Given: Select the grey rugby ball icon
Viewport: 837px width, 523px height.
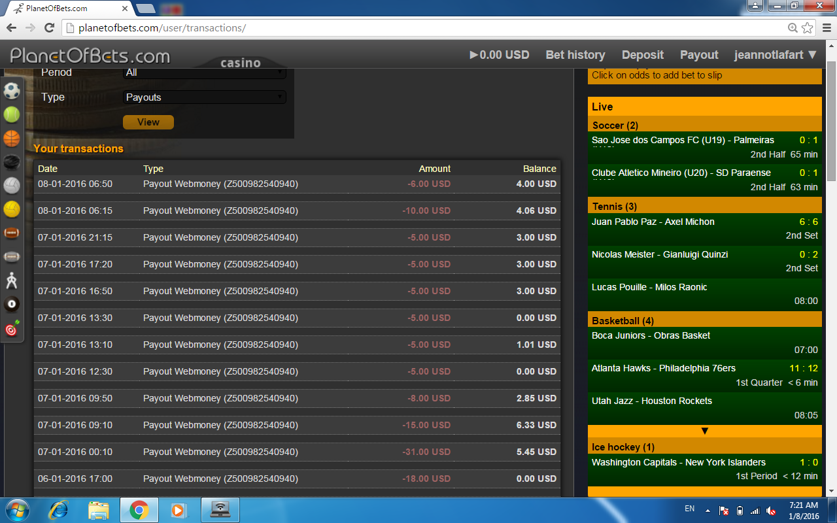Looking at the screenshot, I should click(x=12, y=256).
